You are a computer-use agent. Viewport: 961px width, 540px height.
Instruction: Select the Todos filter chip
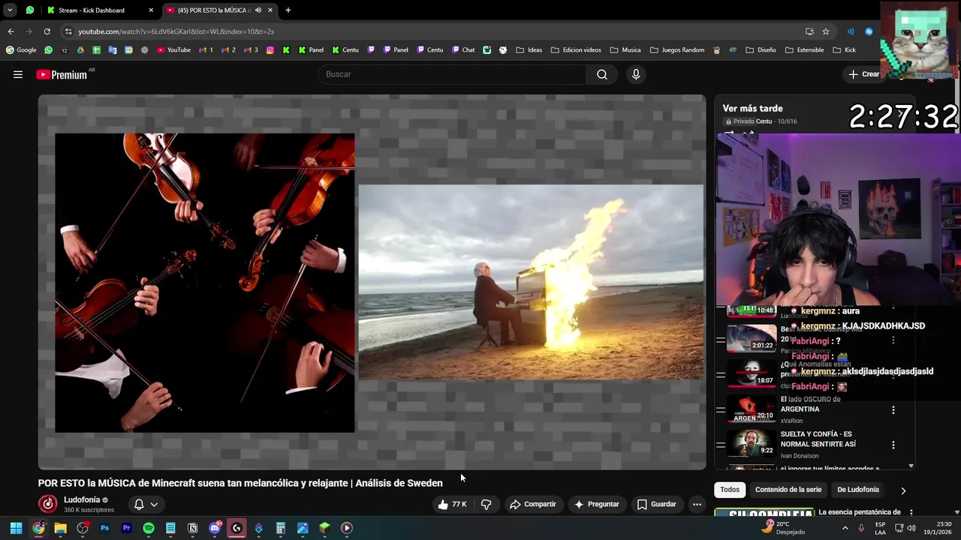coord(730,490)
